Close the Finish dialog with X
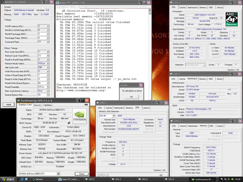This screenshot has width=243, height=182. click(141, 85)
